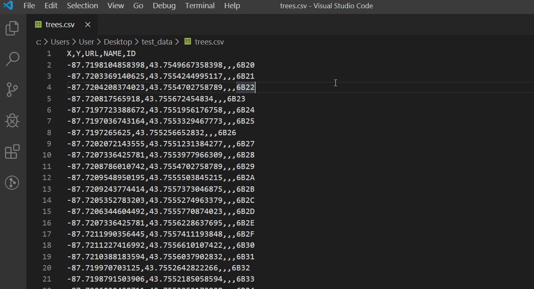Viewport: 534px width, 289px height.
Task: Click line number 15 in gutter
Action: point(47,211)
